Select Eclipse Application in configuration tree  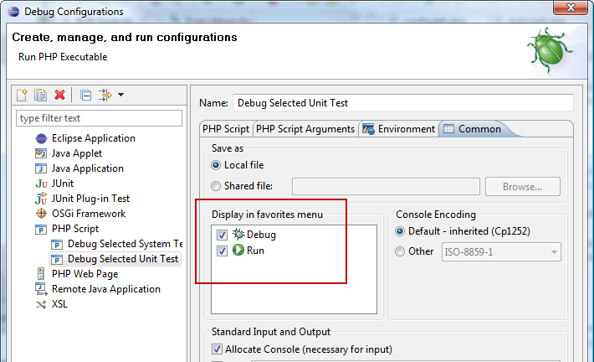[93, 138]
